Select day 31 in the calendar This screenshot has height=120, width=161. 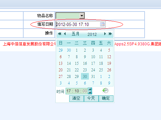[x=93, y=76]
